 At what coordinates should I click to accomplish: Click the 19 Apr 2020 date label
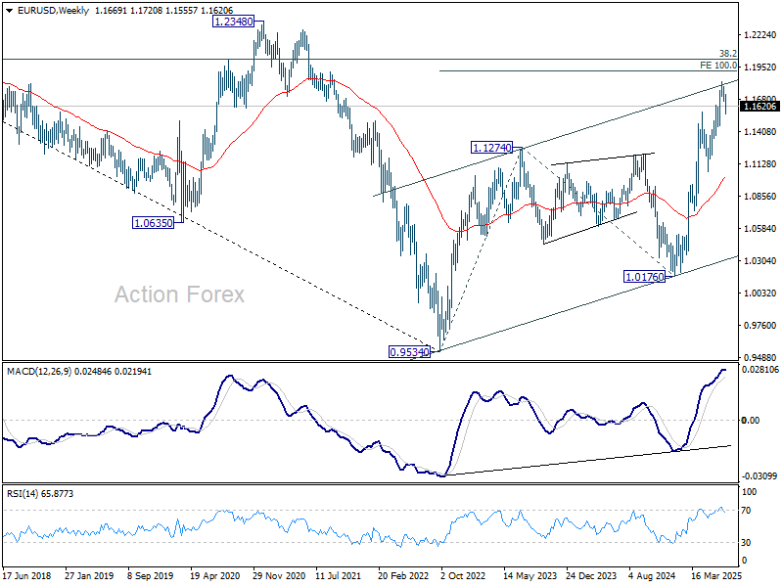[214, 575]
